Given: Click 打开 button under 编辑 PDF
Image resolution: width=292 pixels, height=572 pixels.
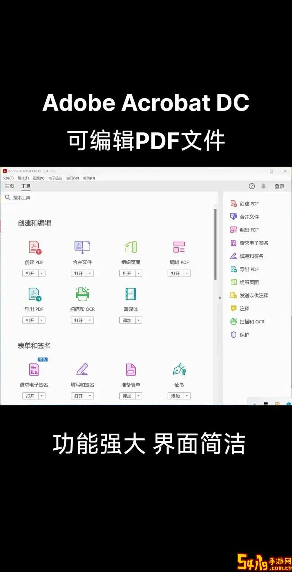Looking at the screenshot, I should pyautogui.click(x=176, y=273).
